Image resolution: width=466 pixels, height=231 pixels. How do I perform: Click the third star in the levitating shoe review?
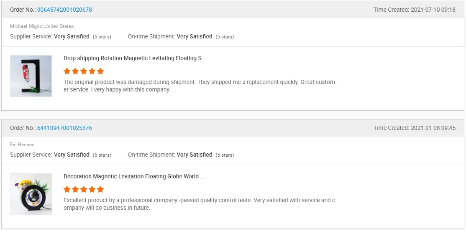pos(84,71)
